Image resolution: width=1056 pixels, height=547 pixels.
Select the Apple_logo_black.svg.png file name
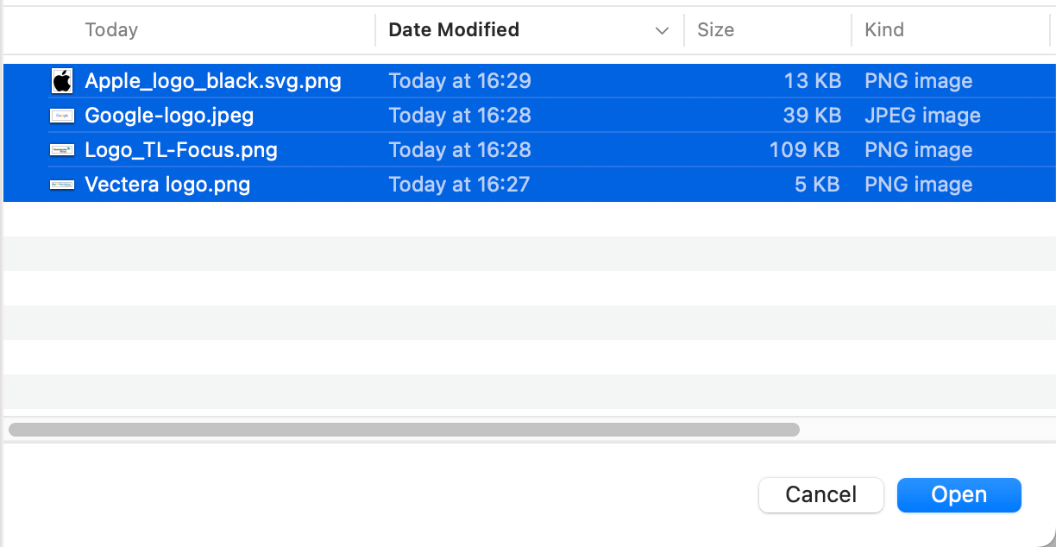213,81
